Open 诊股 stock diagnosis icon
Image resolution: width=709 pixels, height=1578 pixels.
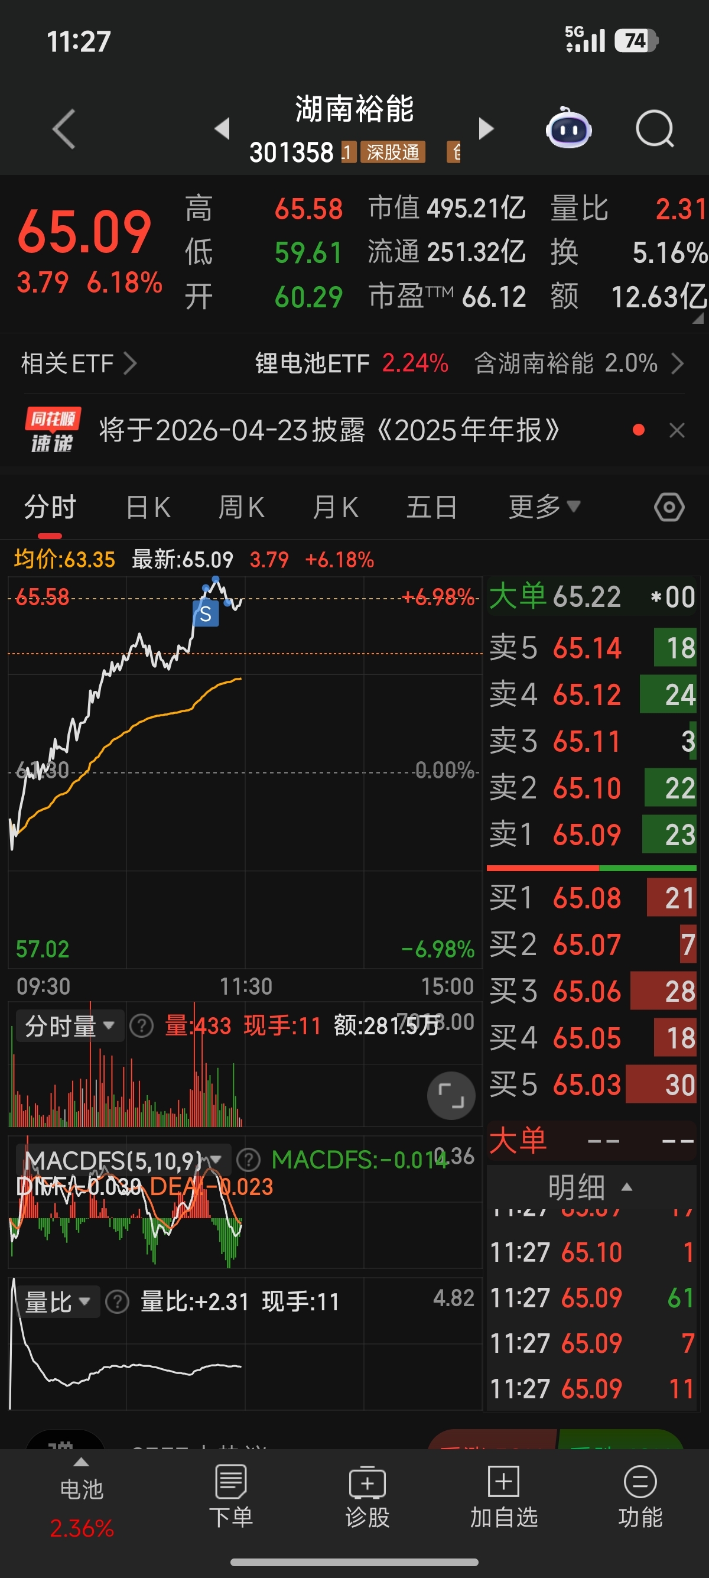(x=367, y=1495)
